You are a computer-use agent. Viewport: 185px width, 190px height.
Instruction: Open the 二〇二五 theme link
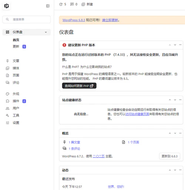(98, 156)
